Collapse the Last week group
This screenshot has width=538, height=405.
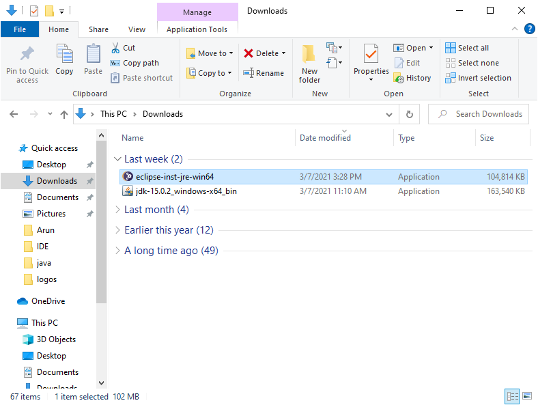point(117,159)
